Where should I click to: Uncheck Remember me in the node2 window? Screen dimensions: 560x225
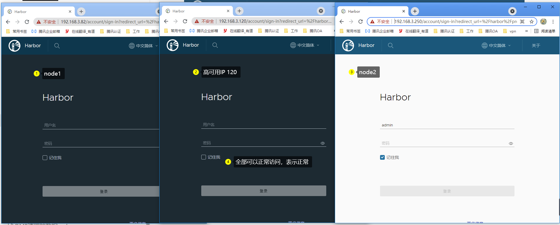click(x=382, y=157)
